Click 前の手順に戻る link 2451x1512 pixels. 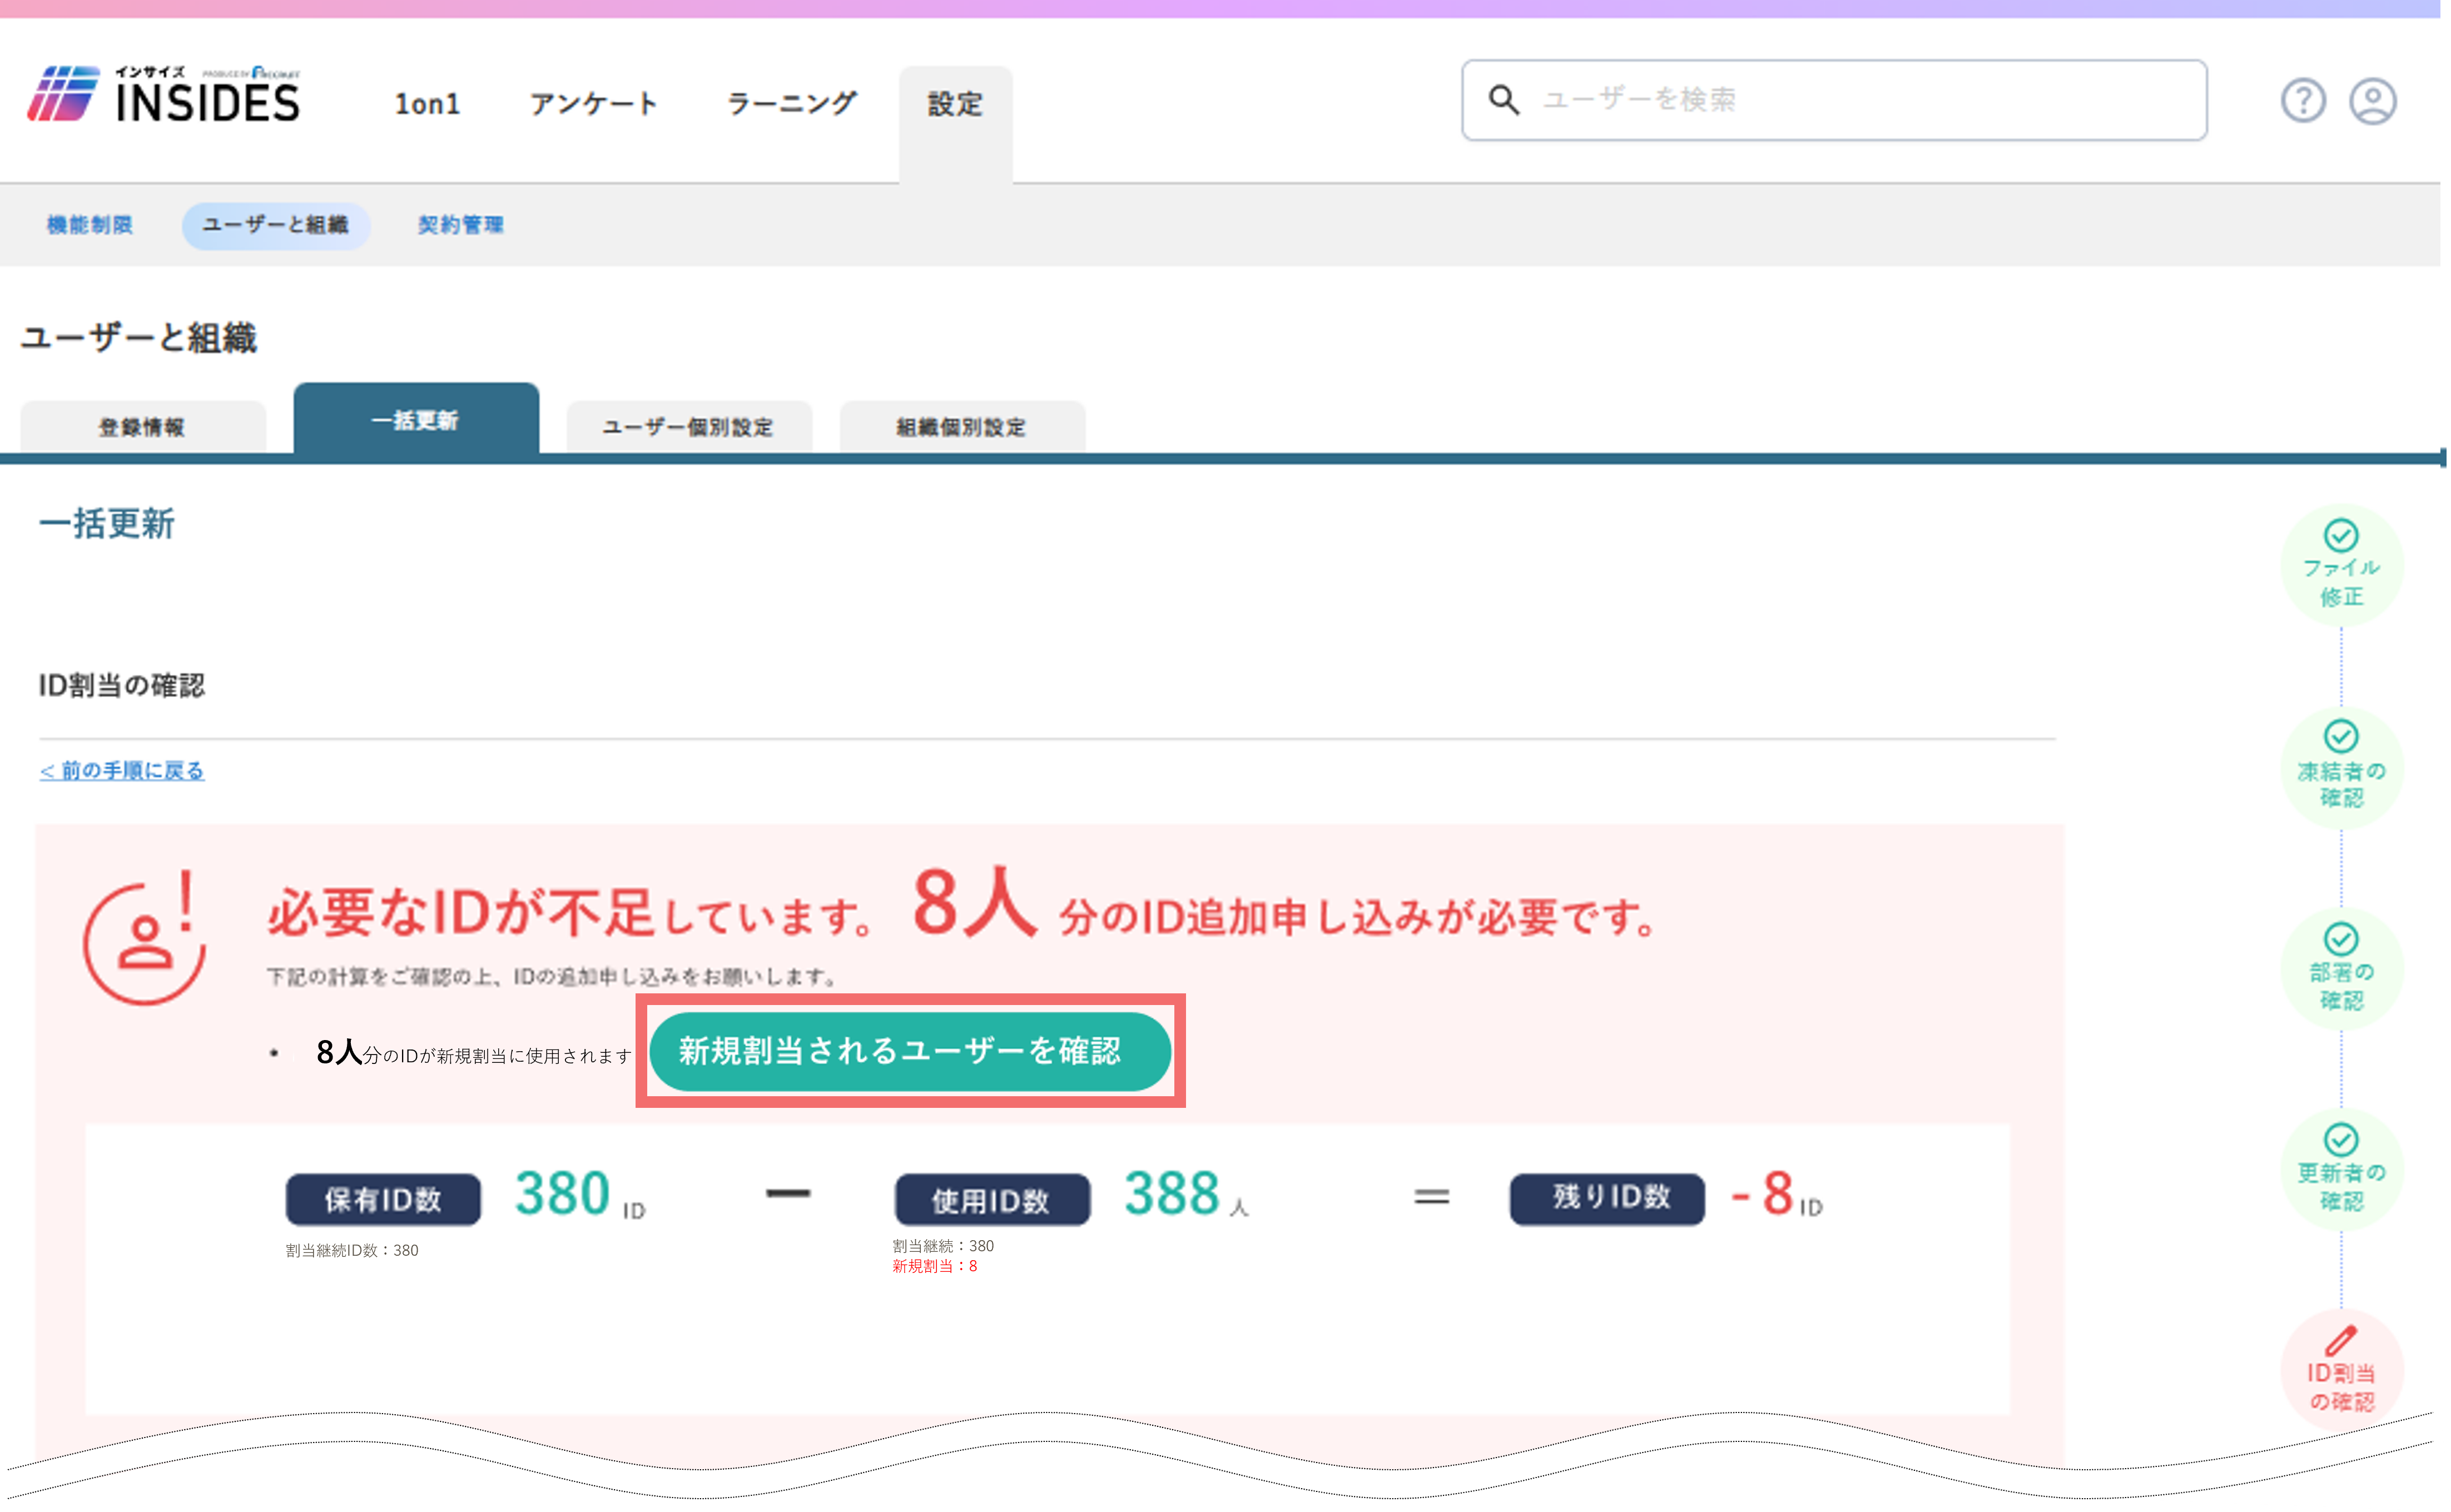tap(122, 771)
